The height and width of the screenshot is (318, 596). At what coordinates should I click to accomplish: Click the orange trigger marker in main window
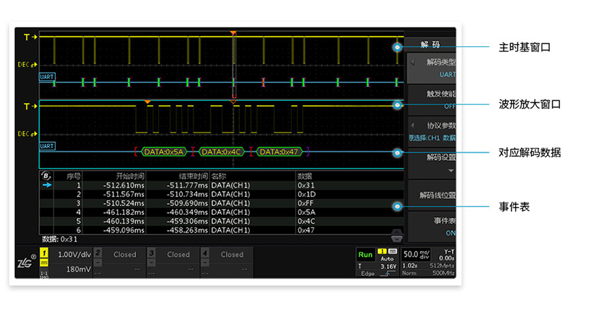click(233, 33)
